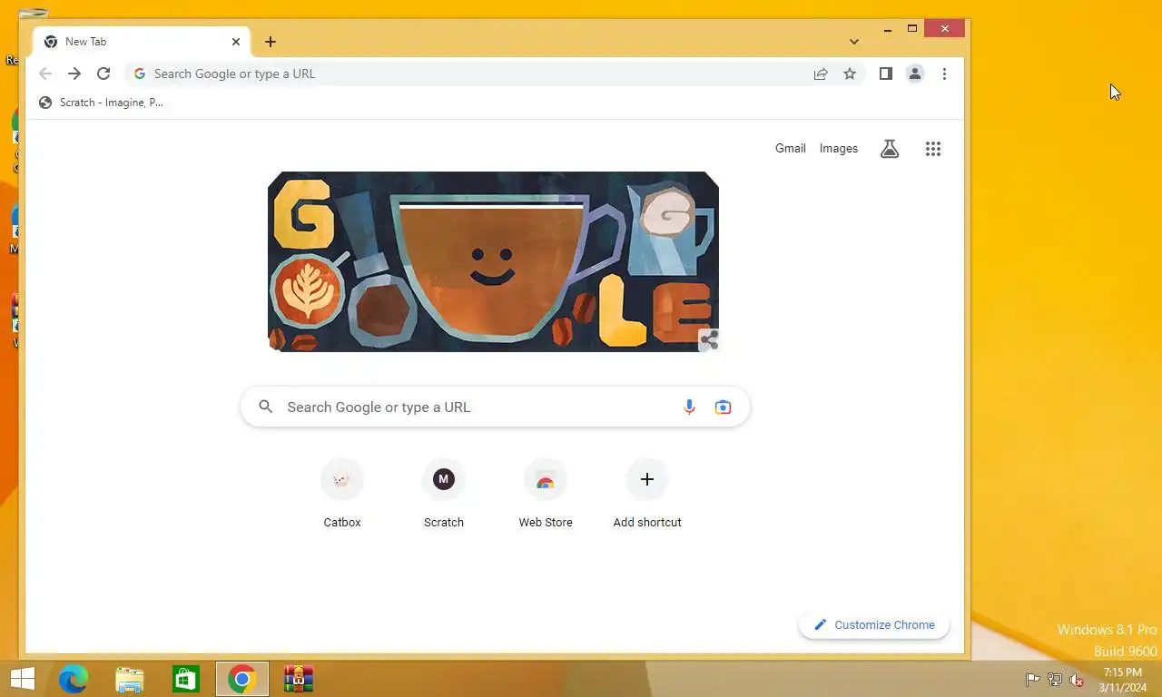Screen dimensions: 1162x697
Task: Add a new shortcut tile
Action: [x=647, y=495]
